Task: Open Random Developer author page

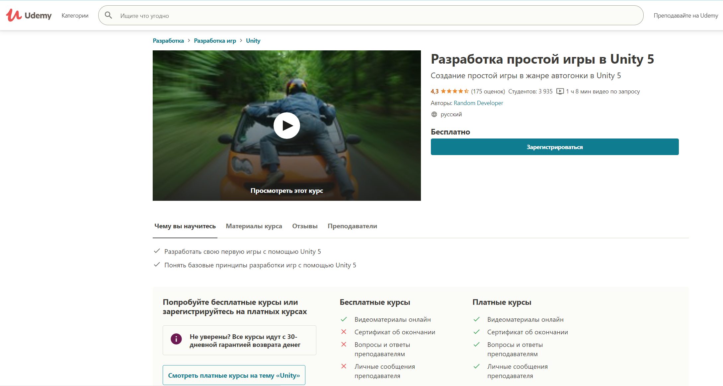Action: click(x=478, y=103)
